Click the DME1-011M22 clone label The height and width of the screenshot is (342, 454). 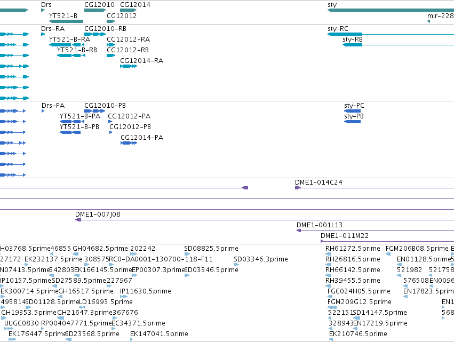pos(345,236)
